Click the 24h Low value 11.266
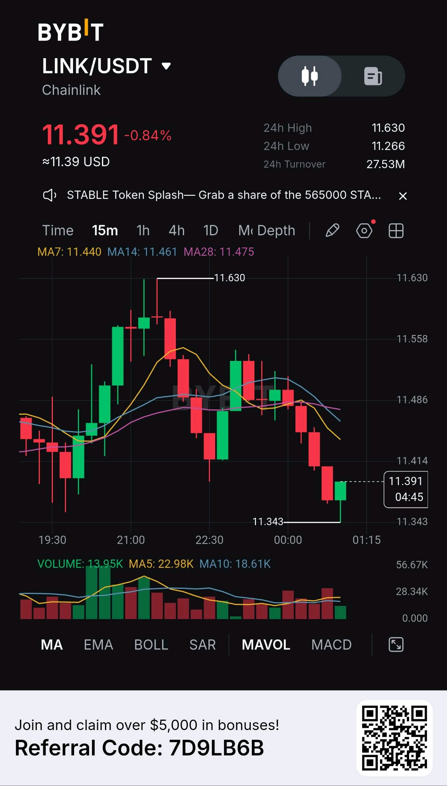 click(x=388, y=146)
